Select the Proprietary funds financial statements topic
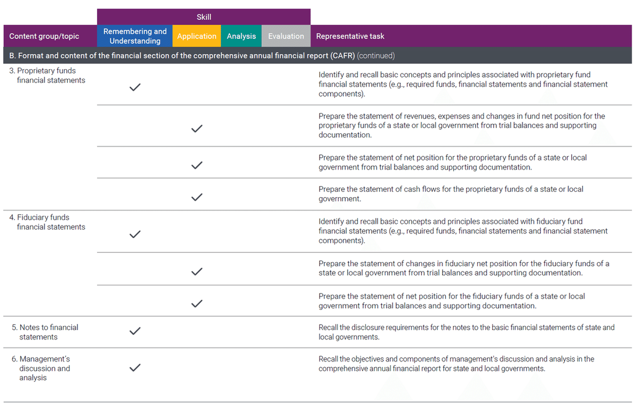 (x=47, y=75)
